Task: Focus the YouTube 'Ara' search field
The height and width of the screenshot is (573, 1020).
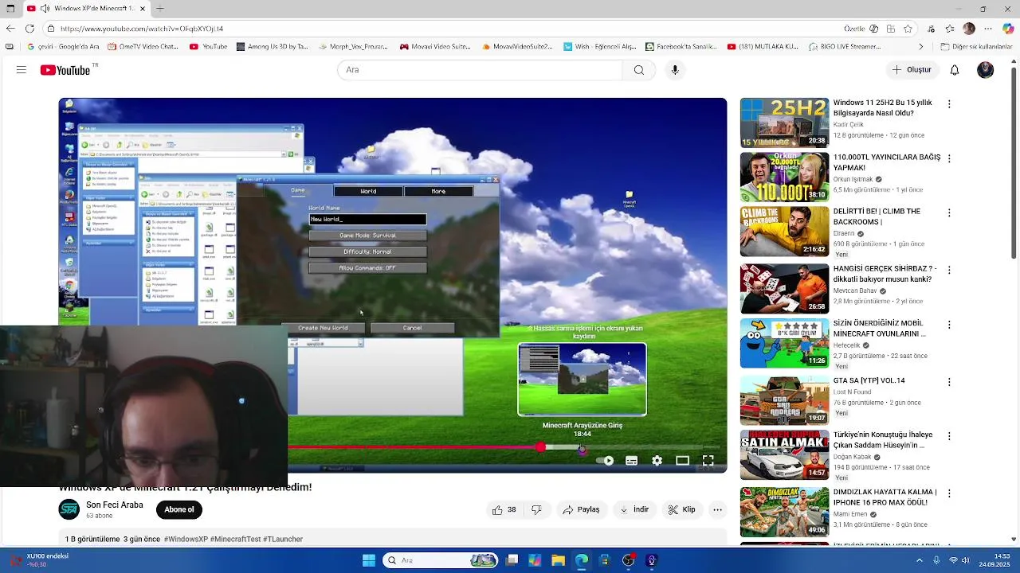Action: (x=480, y=70)
